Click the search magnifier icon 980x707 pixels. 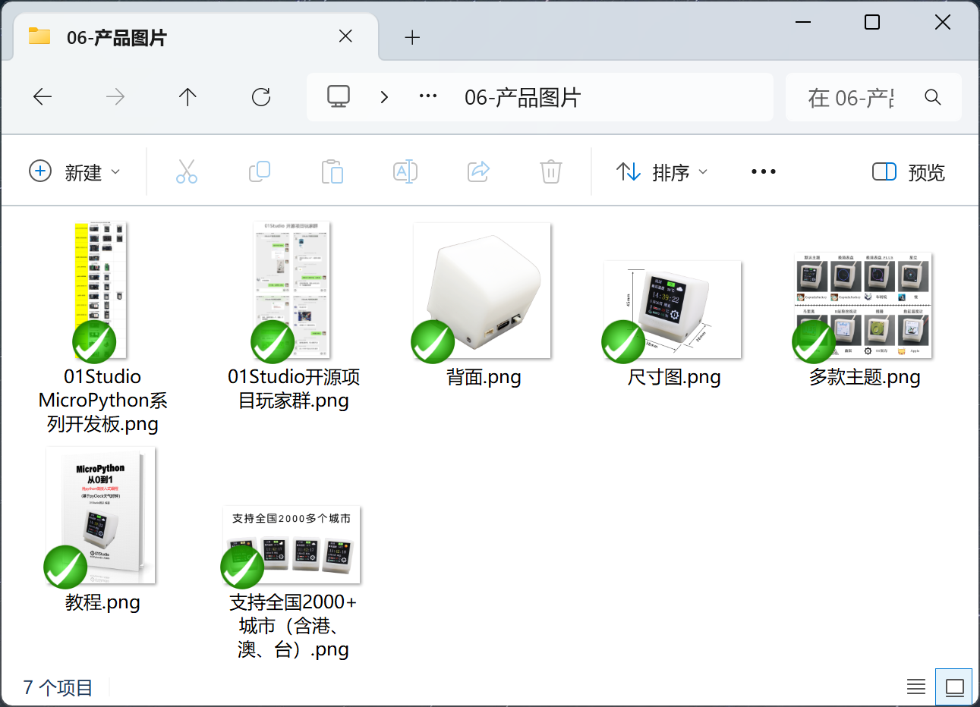click(933, 97)
